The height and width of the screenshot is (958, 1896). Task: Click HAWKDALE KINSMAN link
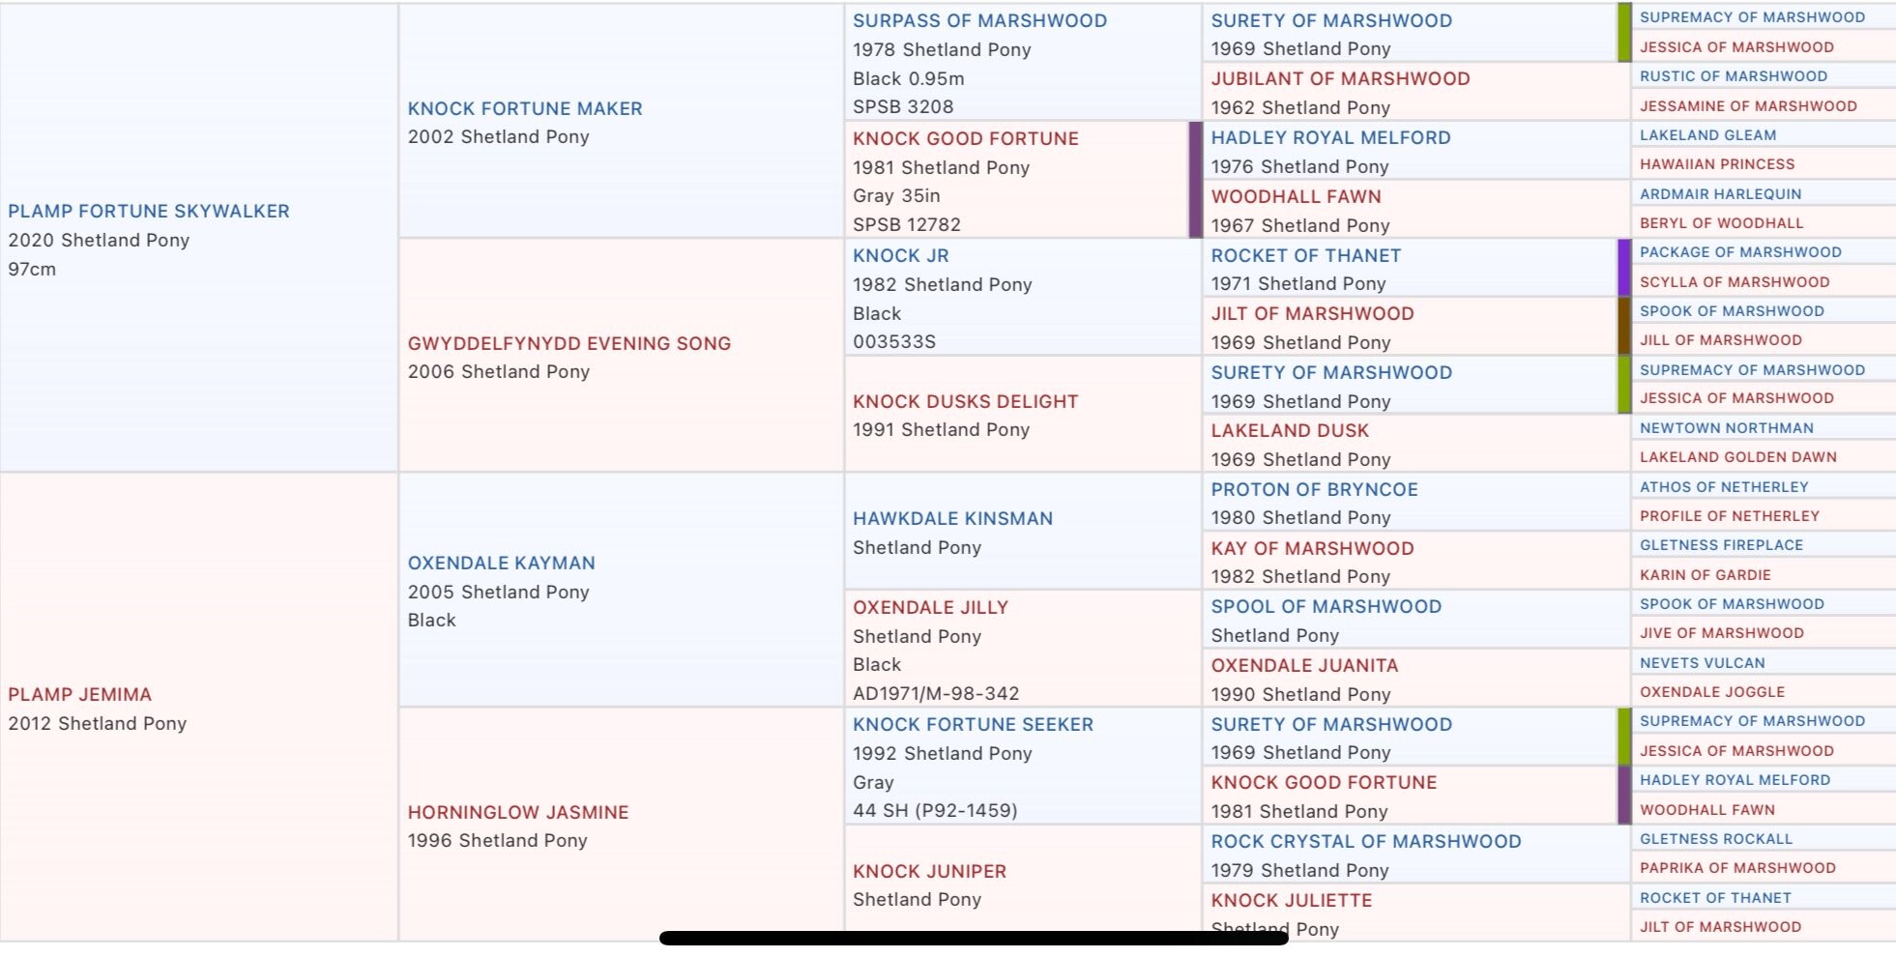pos(952,518)
